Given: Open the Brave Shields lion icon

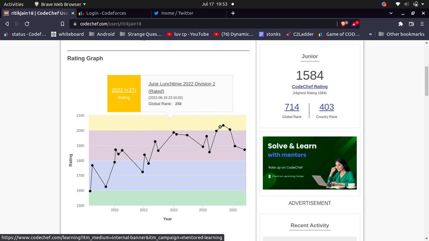Looking at the screenshot, I should [344, 24].
